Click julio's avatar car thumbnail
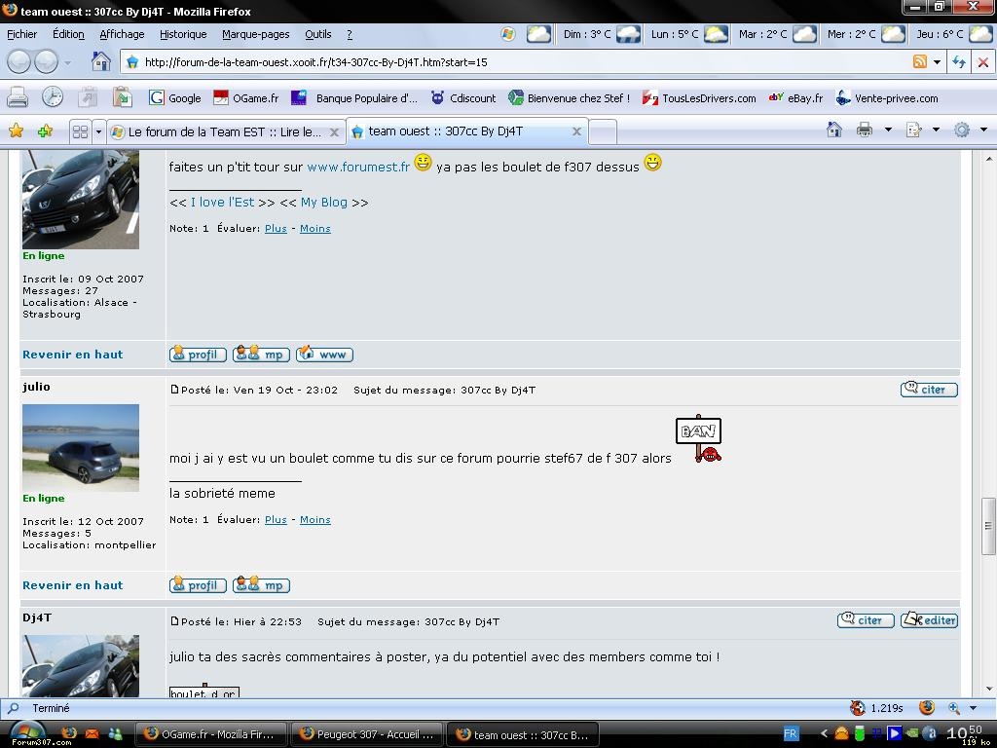Image resolution: width=997 pixels, height=748 pixels. (x=81, y=448)
